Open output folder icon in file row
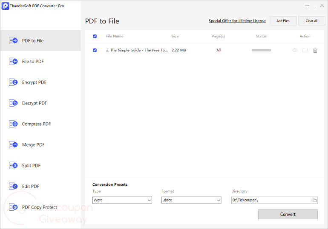The image size is (328, 229). point(305,50)
